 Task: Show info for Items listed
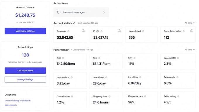coord(143,31)
